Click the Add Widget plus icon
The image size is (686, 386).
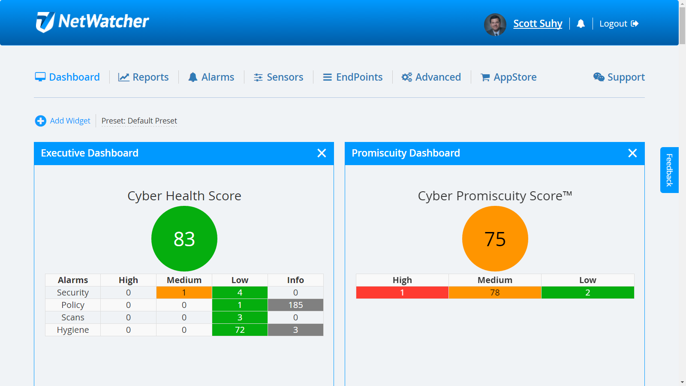[x=40, y=121]
